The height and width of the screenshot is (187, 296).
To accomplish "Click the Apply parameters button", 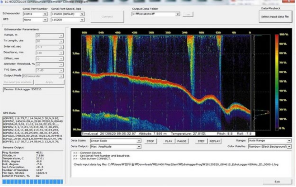I will click(x=50, y=82).
